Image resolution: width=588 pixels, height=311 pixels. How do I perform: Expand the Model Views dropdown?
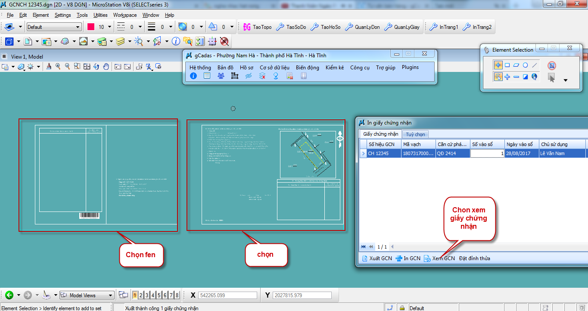111,295
